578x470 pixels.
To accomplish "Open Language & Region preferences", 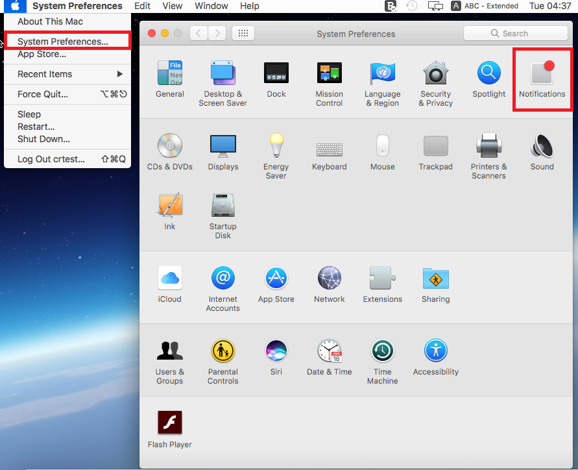I will pos(382,84).
